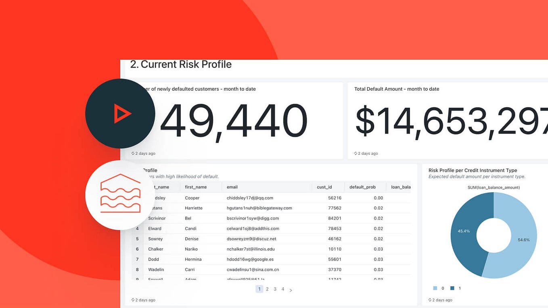This screenshot has height=308, width=548.
Task: Click email chiddsley17dj@qq.com
Action: 250,198
